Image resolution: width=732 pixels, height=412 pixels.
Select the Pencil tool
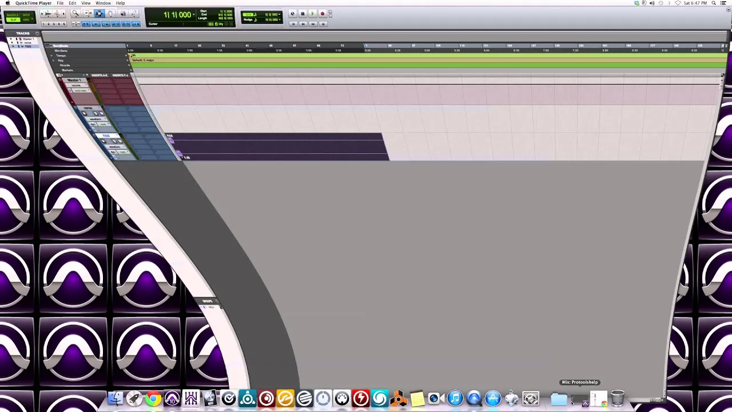pyautogui.click(x=134, y=13)
